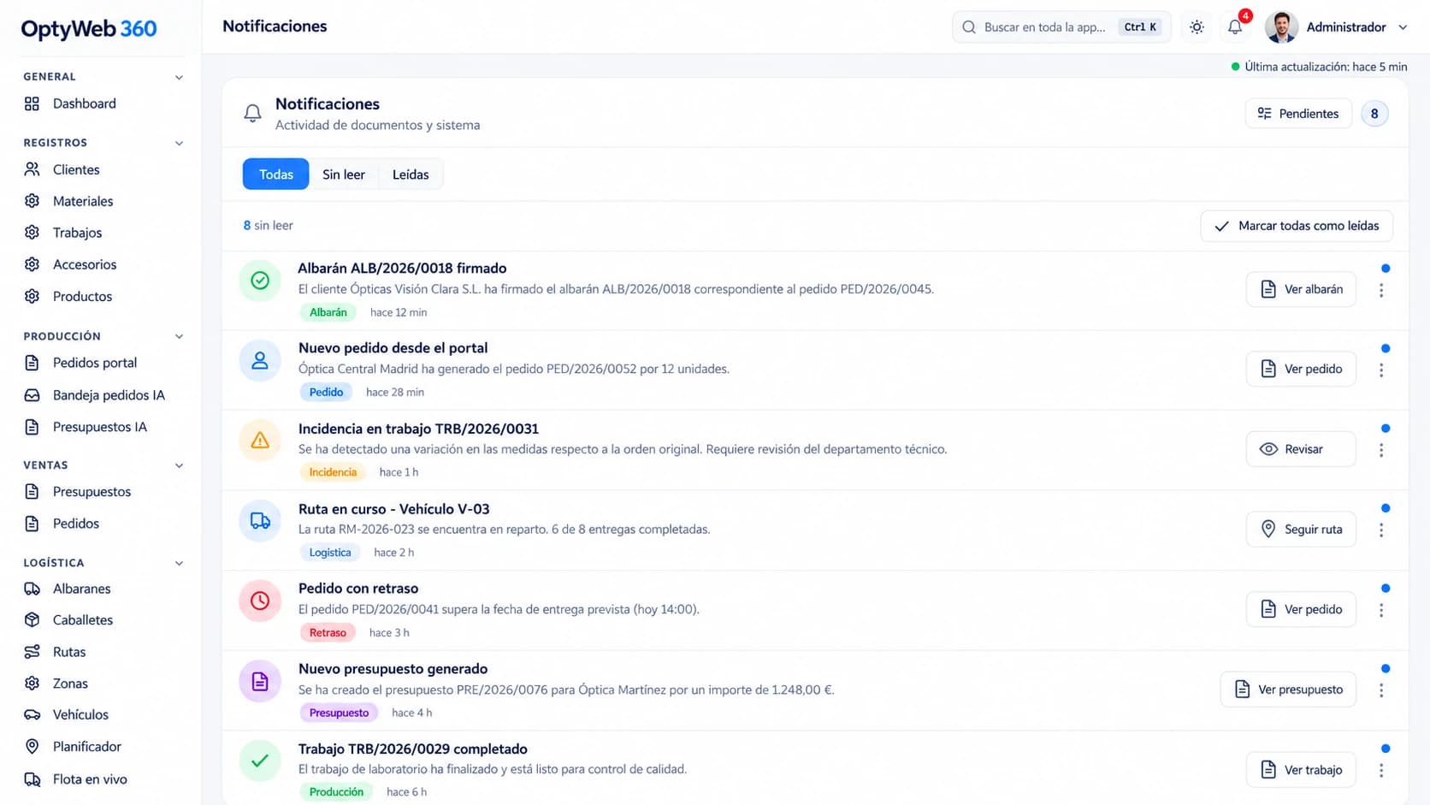
Task: Toggle the light/dark theme sun icon
Action: (x=1197, y=27)
